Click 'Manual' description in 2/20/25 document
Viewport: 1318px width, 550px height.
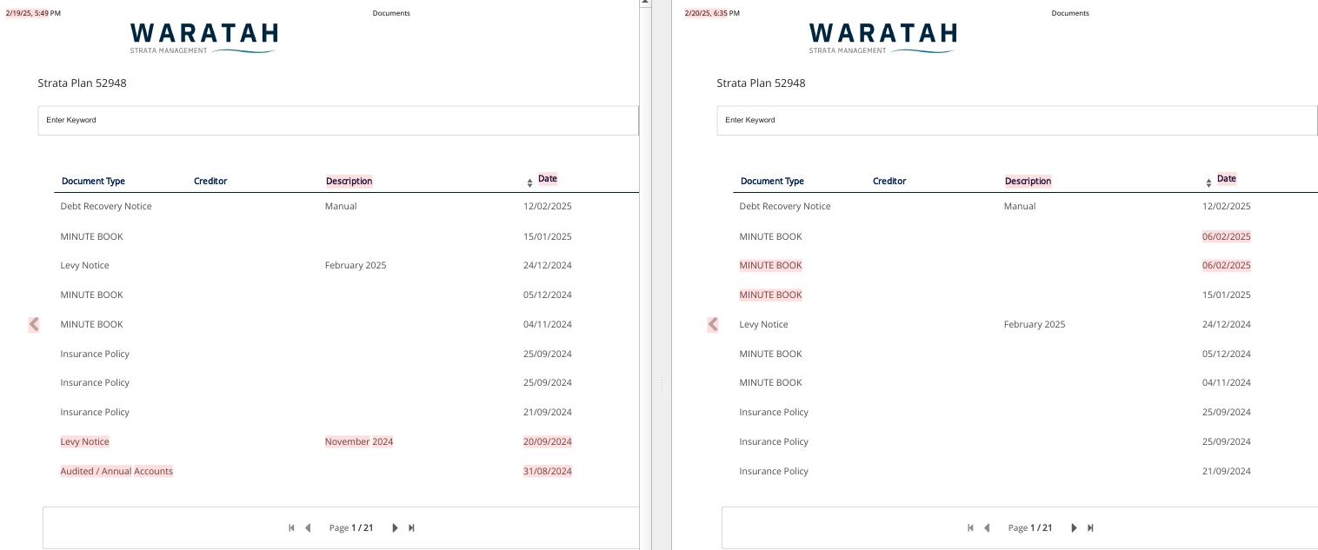coord(1020,206)
